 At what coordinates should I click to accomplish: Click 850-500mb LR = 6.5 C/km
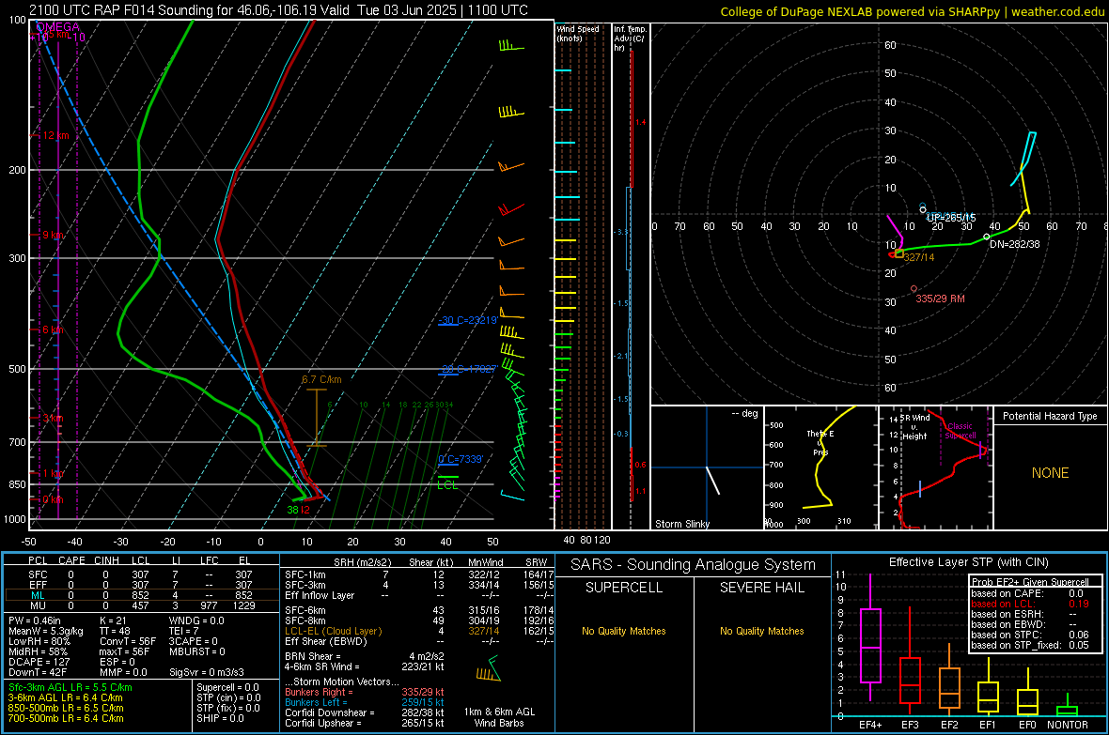[66, 708]
